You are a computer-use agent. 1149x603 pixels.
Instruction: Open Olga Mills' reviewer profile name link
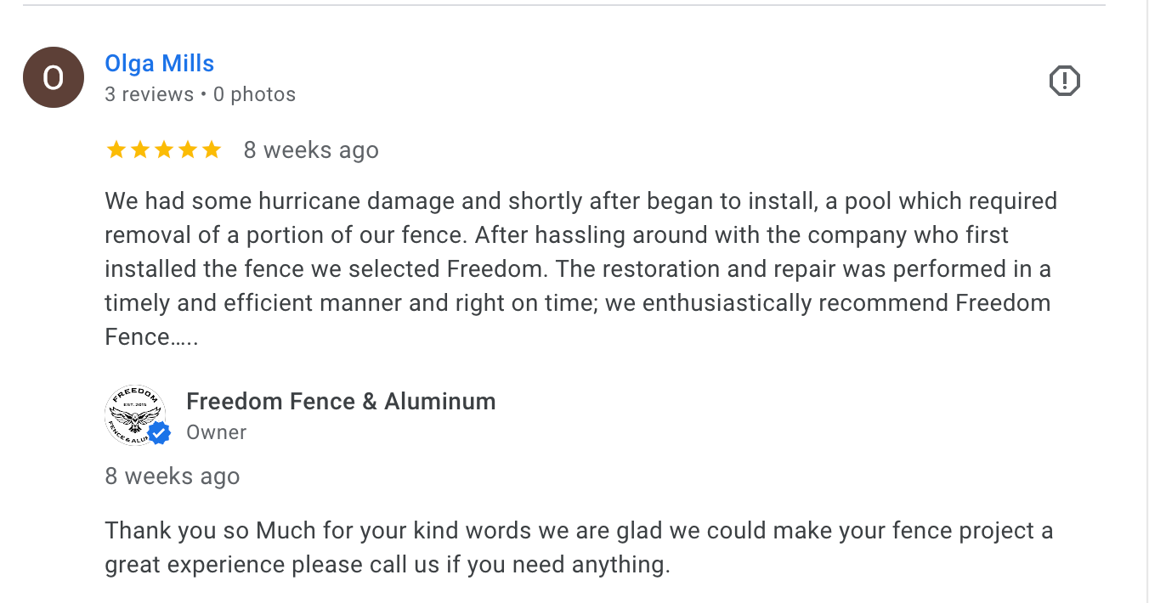pyautogui.click(x=159, y=64)
